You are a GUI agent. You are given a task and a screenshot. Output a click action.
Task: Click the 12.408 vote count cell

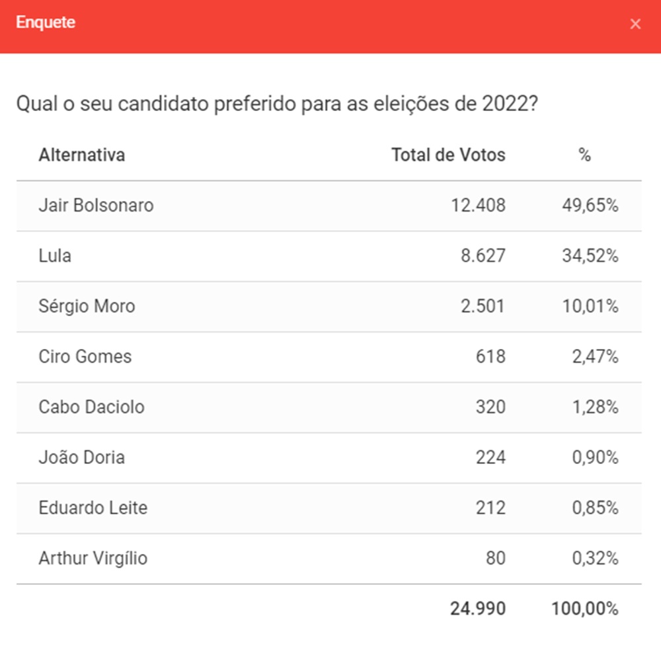pyautogui.click(x=478, y=206)
